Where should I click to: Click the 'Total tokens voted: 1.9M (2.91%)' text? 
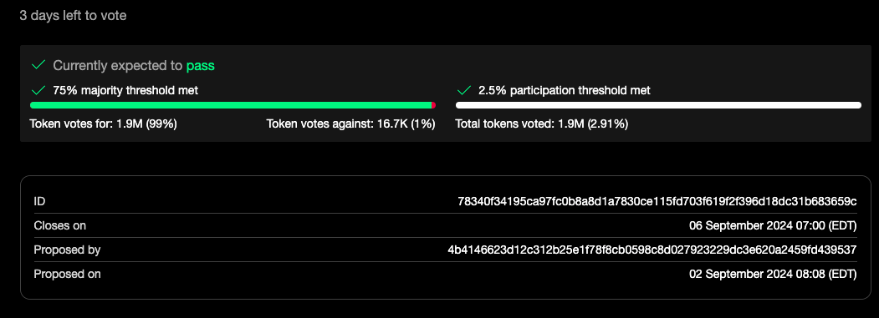tap(541, 124)
